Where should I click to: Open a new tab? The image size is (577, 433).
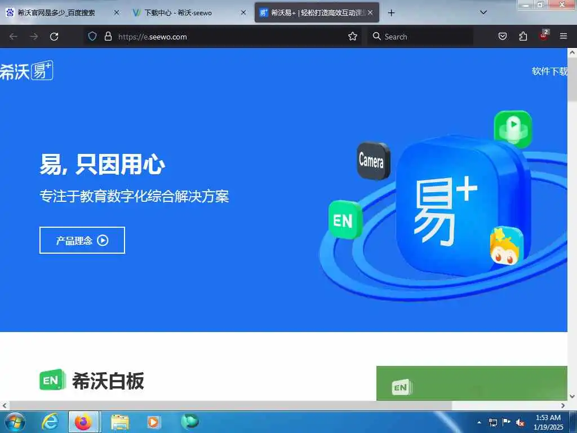point(391,13)
